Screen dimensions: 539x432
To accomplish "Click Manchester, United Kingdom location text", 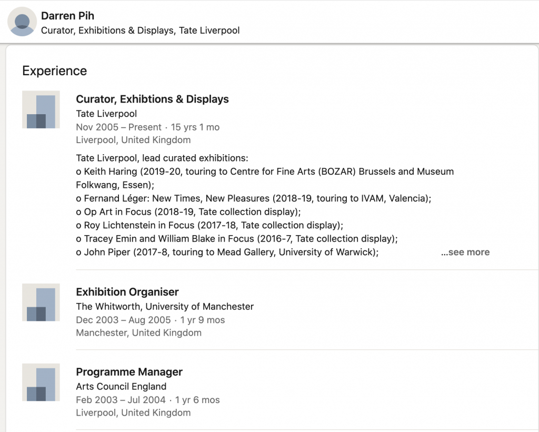I will pos(138,333).
